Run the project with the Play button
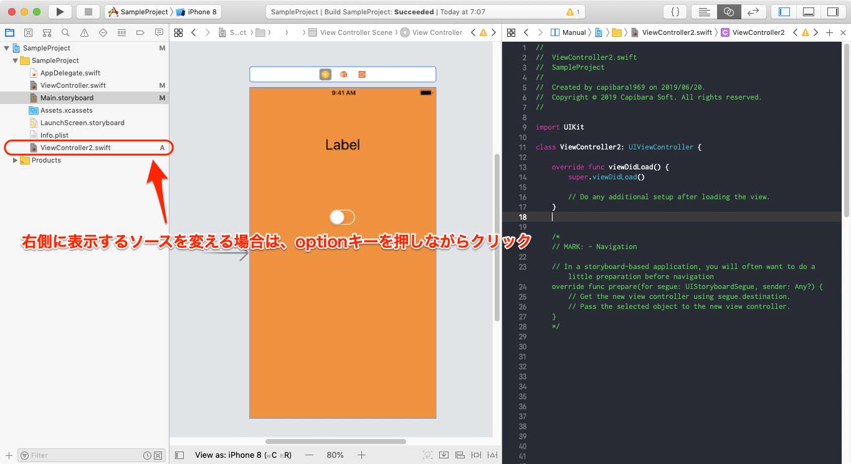The height and width of the screenshot is (464, 851). 60,11
